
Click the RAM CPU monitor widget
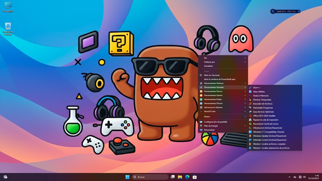pyautogui.click(x=285, y=11)
